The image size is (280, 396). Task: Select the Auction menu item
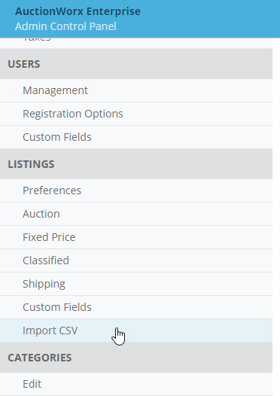136,214
